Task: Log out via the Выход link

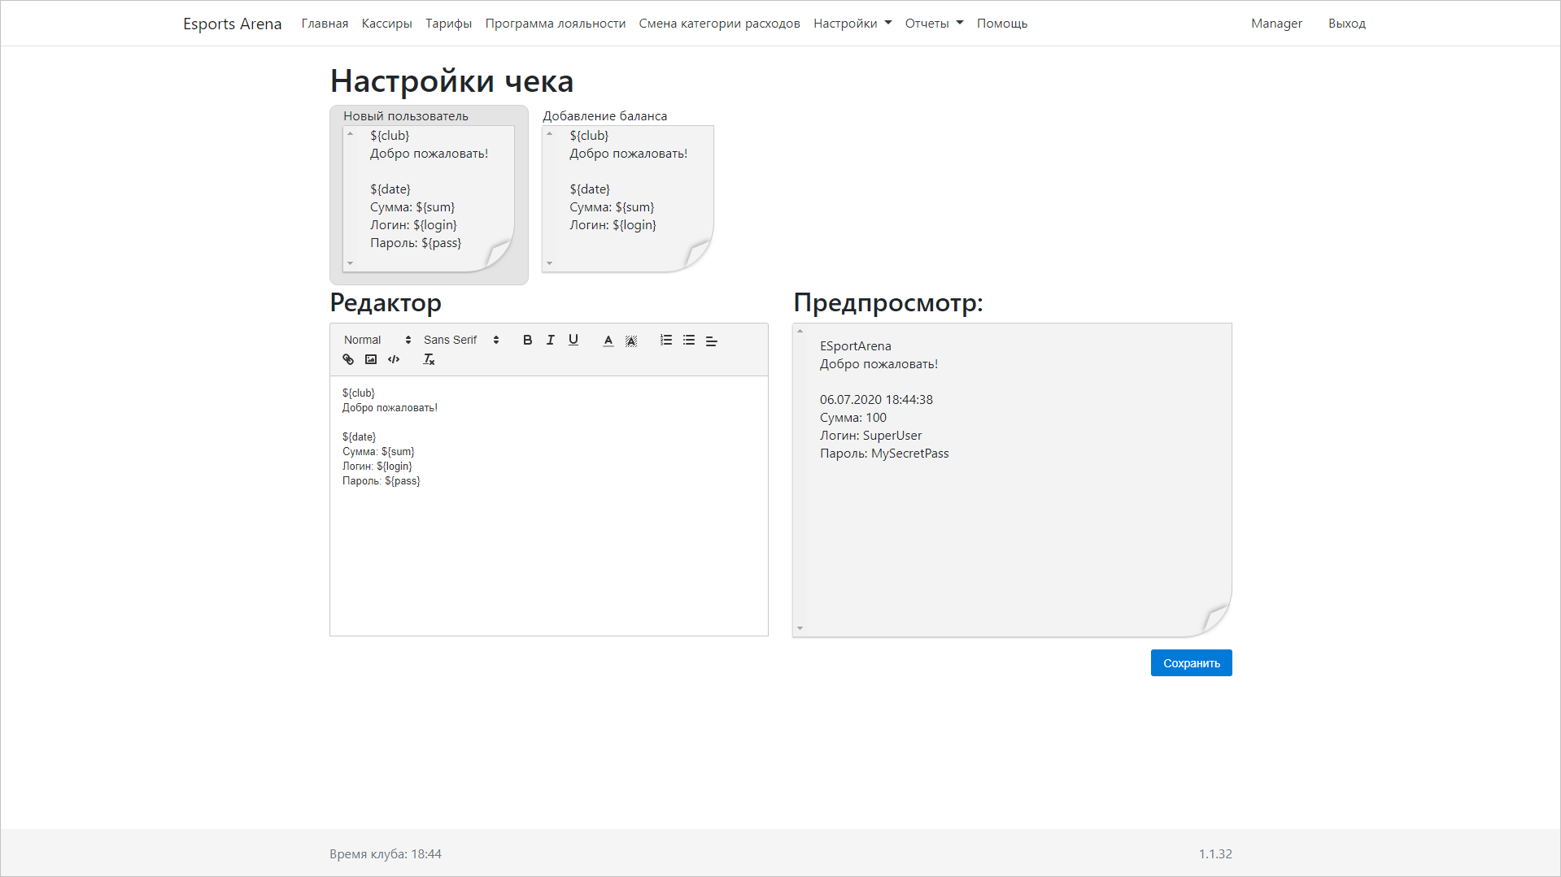Action: click(1346, 23)
